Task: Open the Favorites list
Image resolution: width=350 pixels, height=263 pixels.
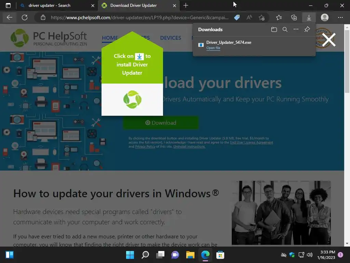Action: (279, 17)
